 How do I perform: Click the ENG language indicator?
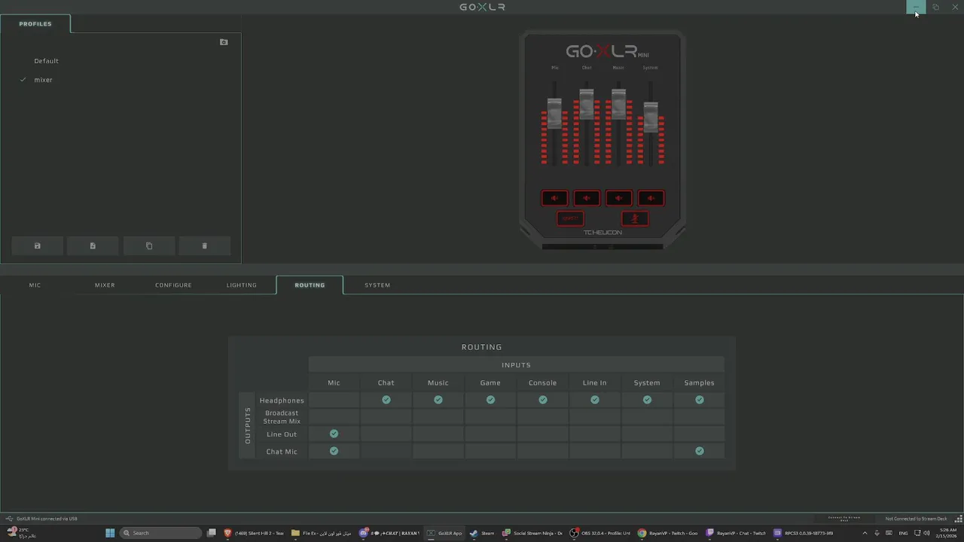(903, 533)
